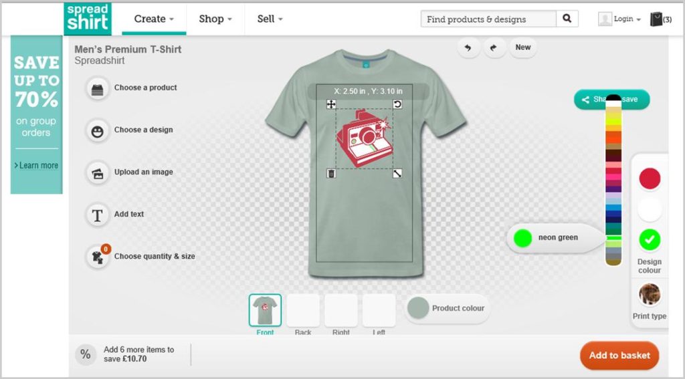
Task: Click the redo arrow button
Action: 495,47
